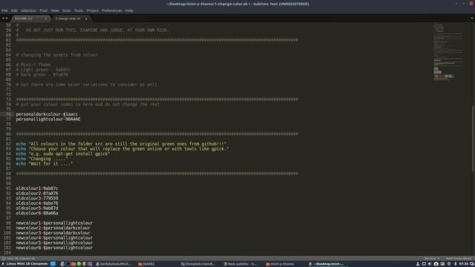Viewport: 475px width, 267px height.
Task: Open the Find menu
Action: [44, 10]
